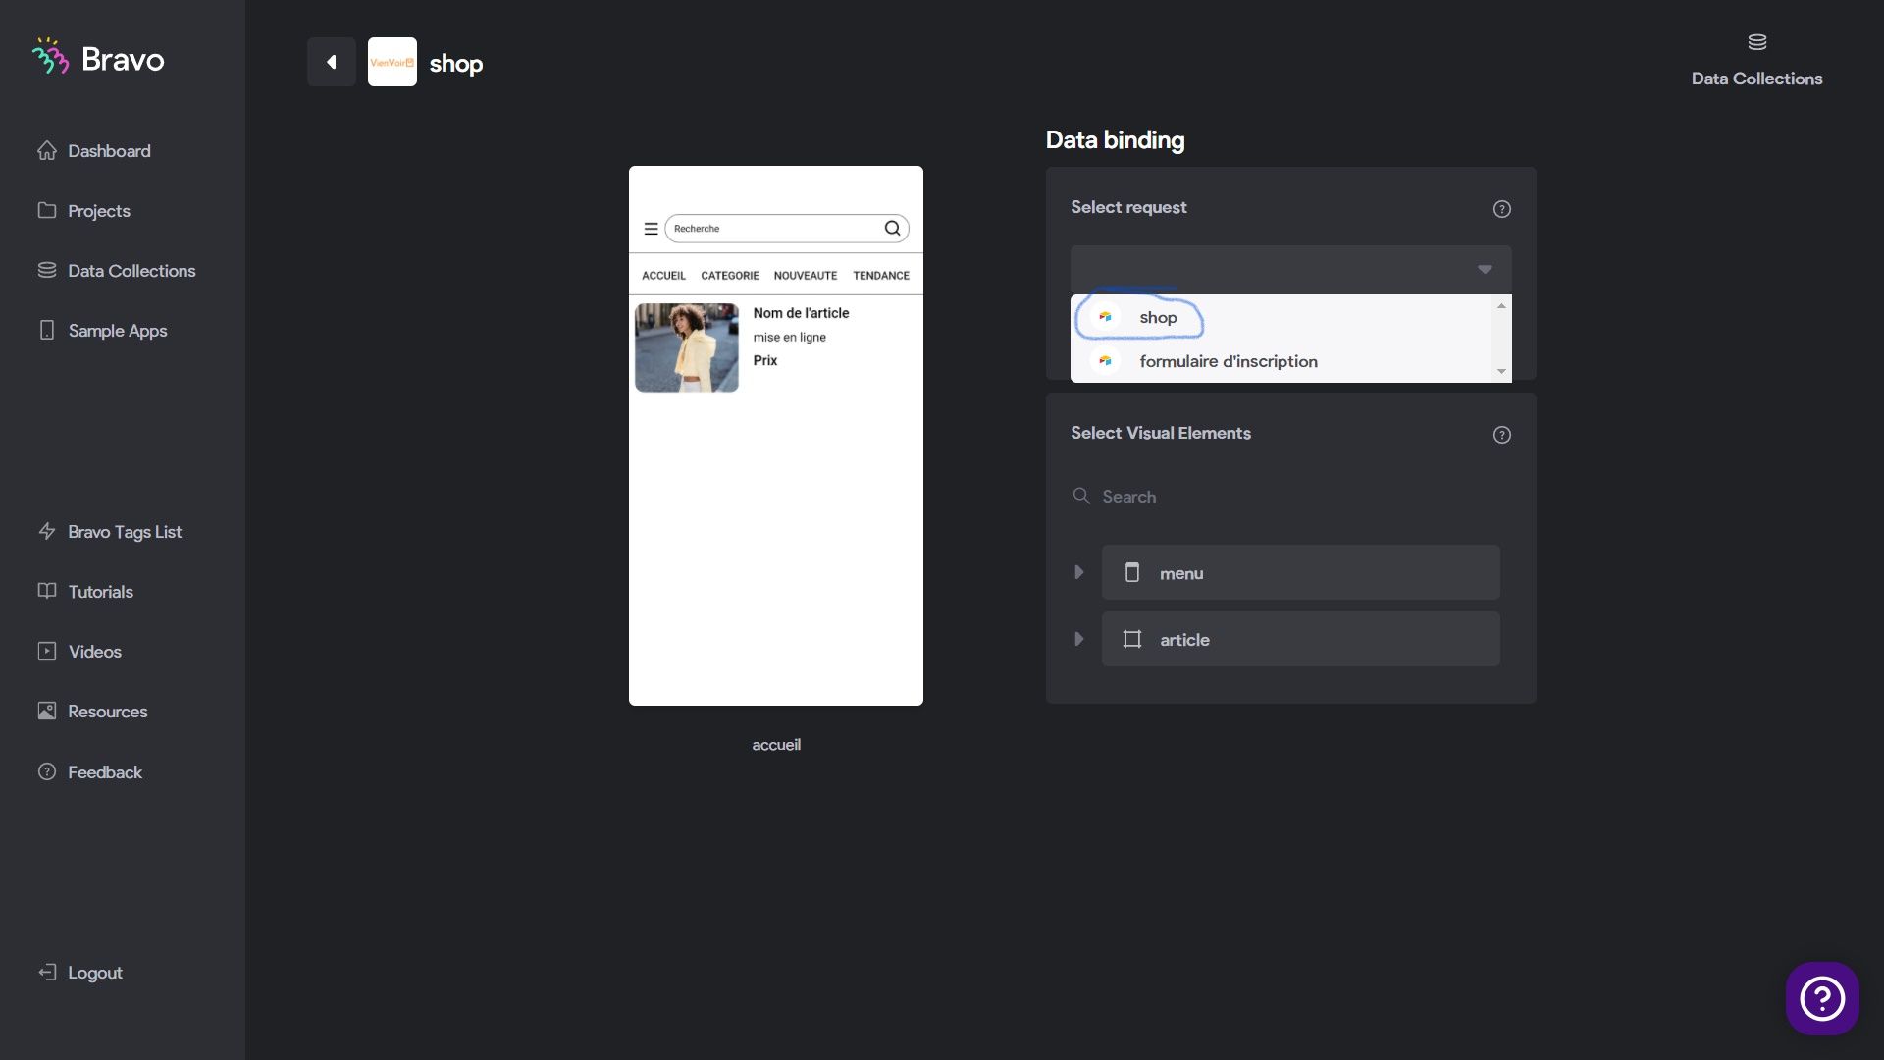Open Data Collections in left sidebar
Image resolution: width=1884 pixels, height=1060 pixels.
pyautogui.click(x=117, y=271)
